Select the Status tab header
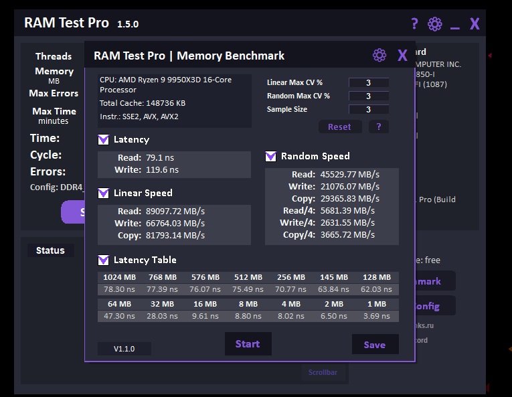The height and width of the screenshot is (397, 512). coord(50,250)
